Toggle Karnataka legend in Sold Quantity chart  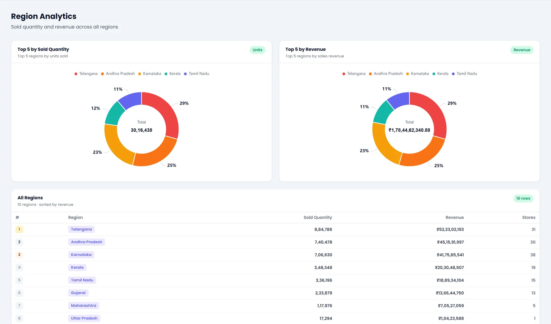(149, 74)
